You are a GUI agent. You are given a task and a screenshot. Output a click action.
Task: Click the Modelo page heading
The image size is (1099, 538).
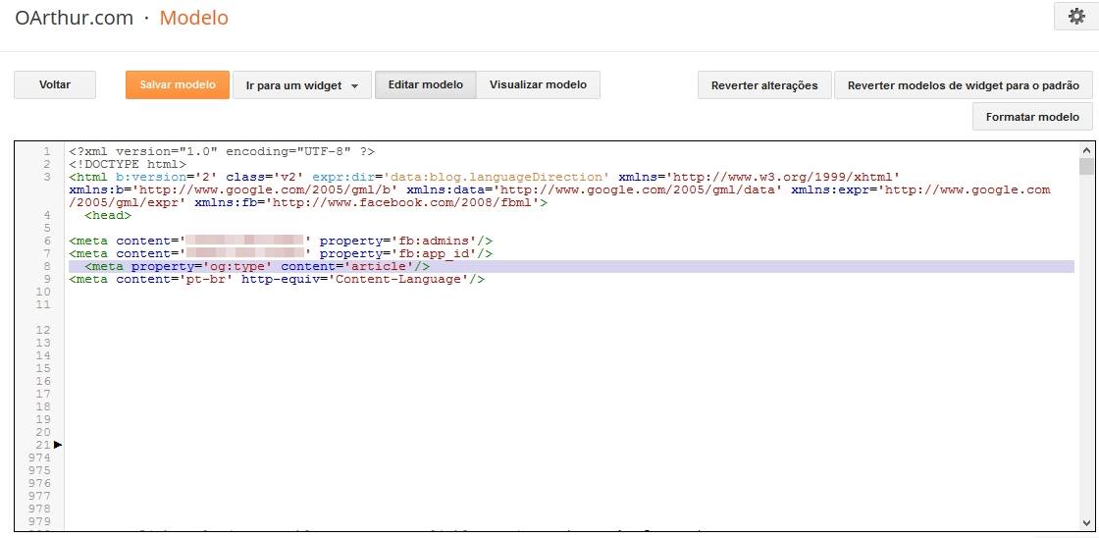point(193,18)
